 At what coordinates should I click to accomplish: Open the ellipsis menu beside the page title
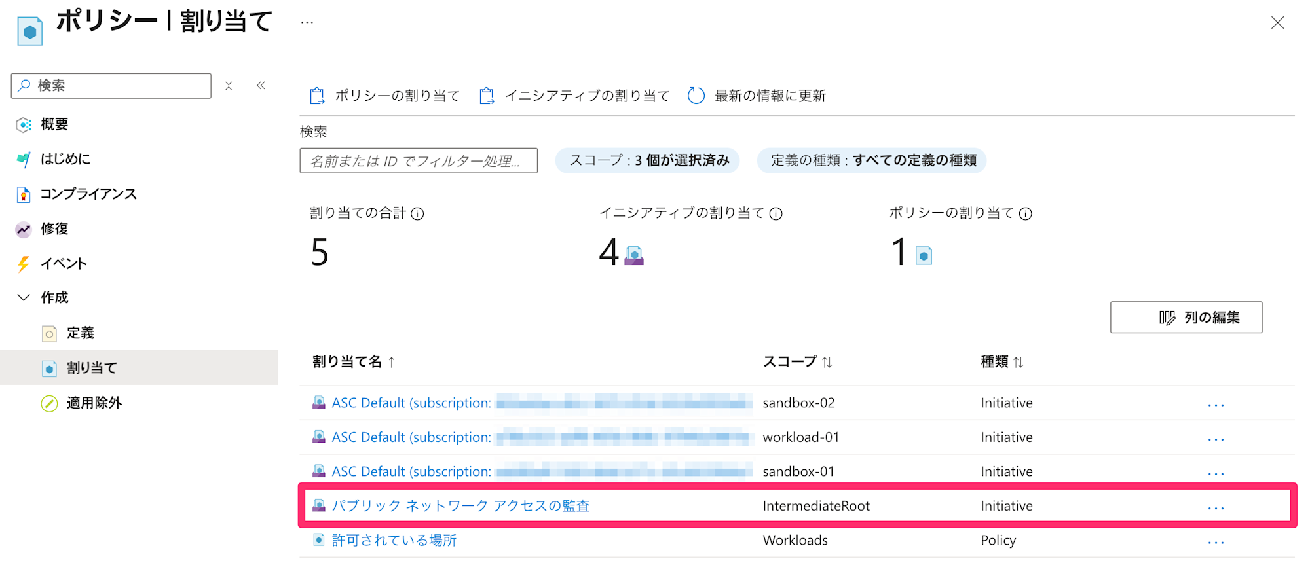point(307,22)
